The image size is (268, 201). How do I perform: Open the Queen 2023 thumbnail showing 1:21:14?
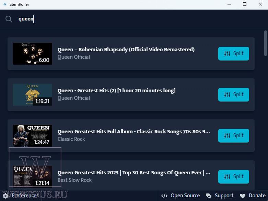33,177
